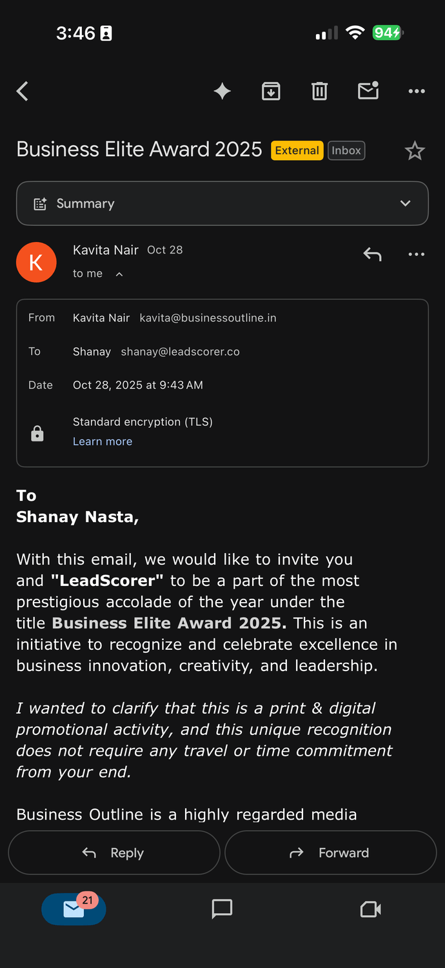
Task: Tap the quick reply arrow icon
Action: [x=372, y=254]
